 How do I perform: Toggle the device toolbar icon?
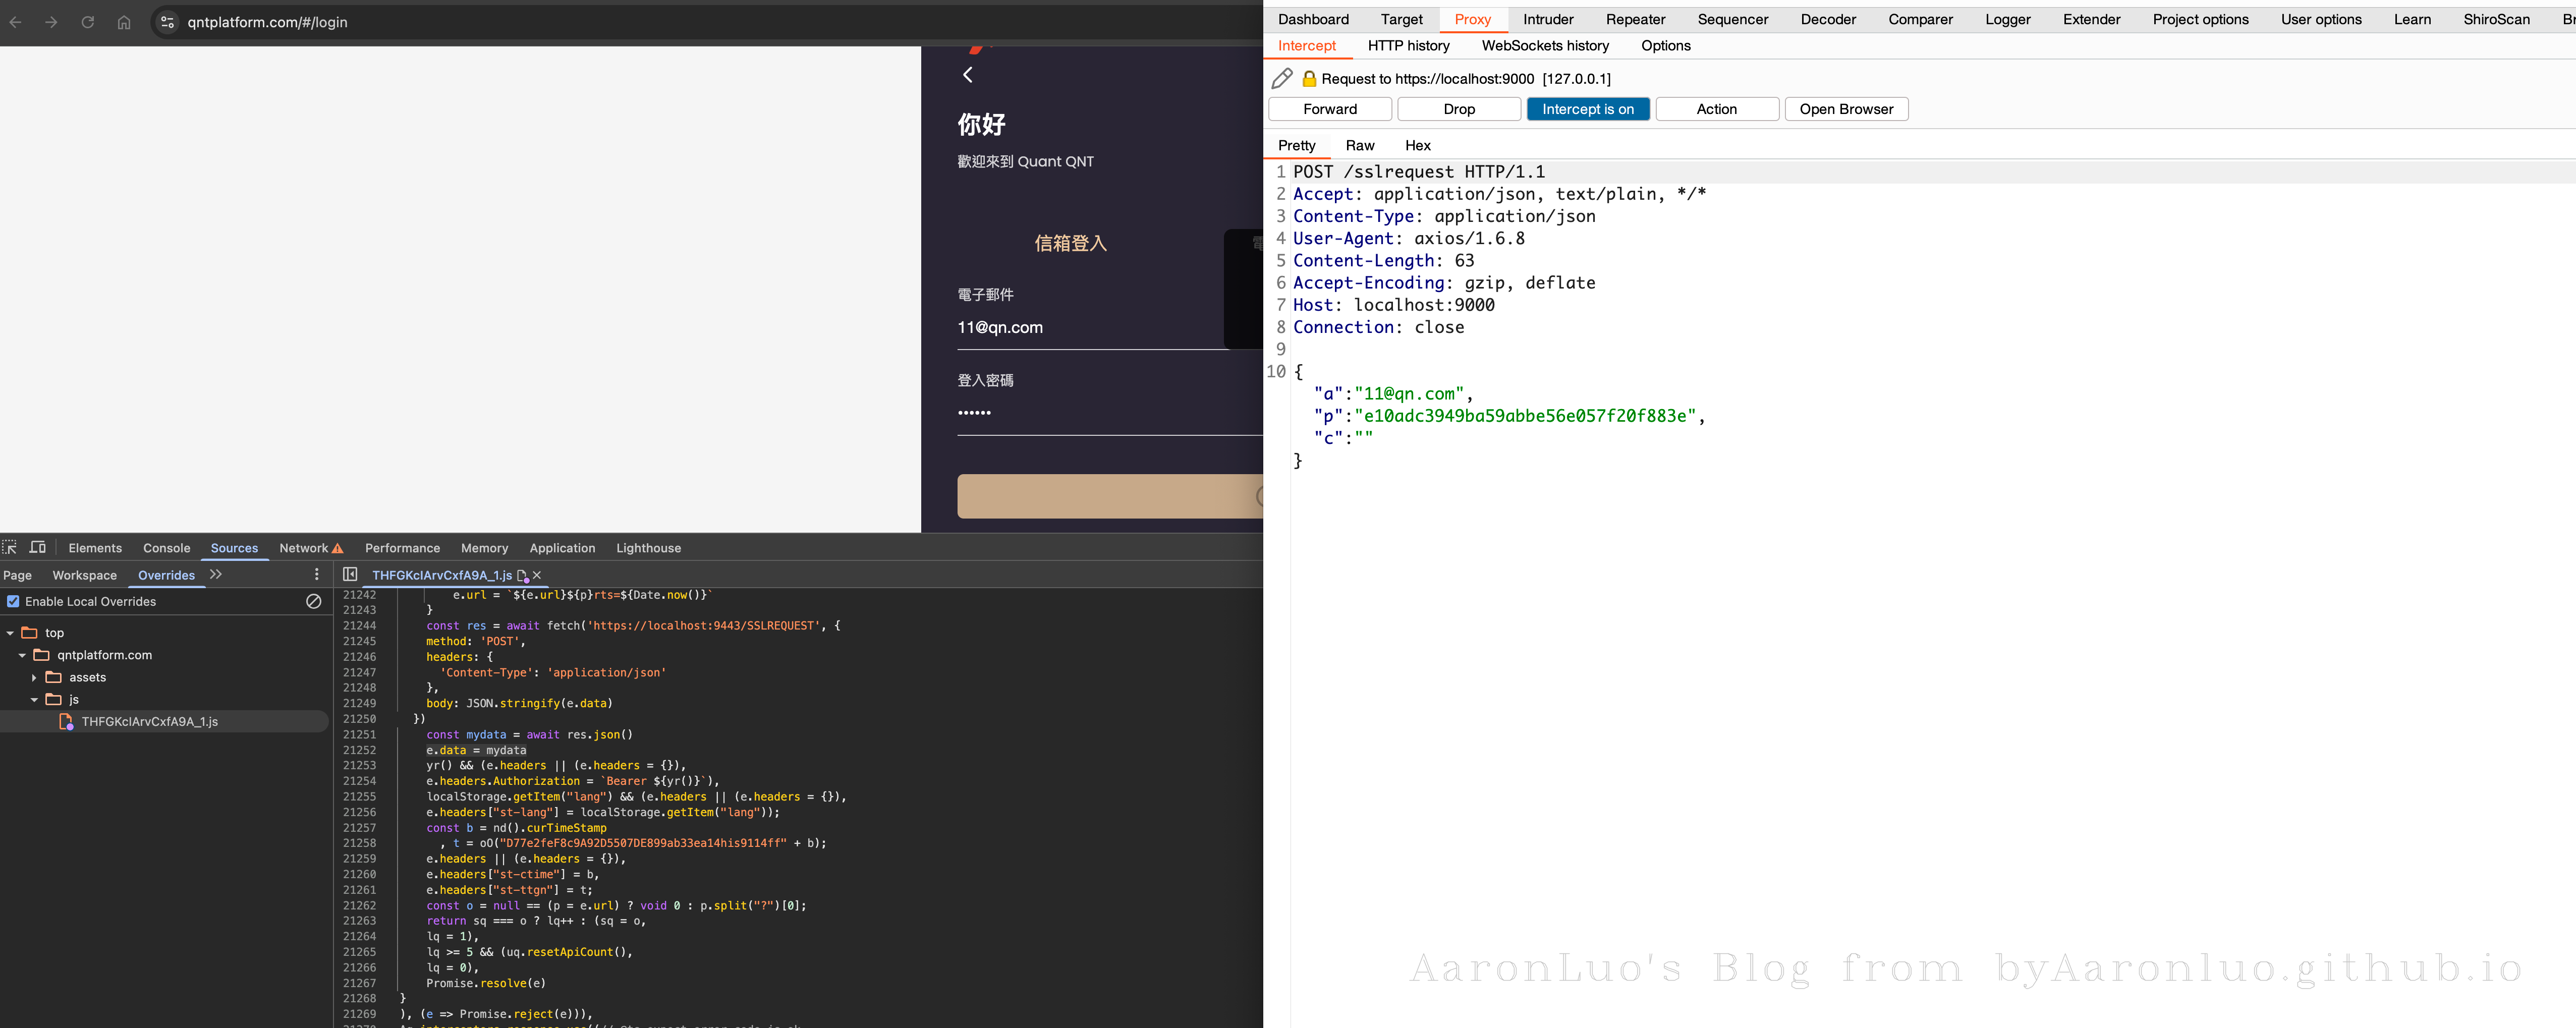point(38,547)
